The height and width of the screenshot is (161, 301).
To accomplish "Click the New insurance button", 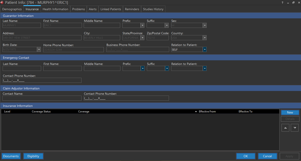I will pos(290,113).
